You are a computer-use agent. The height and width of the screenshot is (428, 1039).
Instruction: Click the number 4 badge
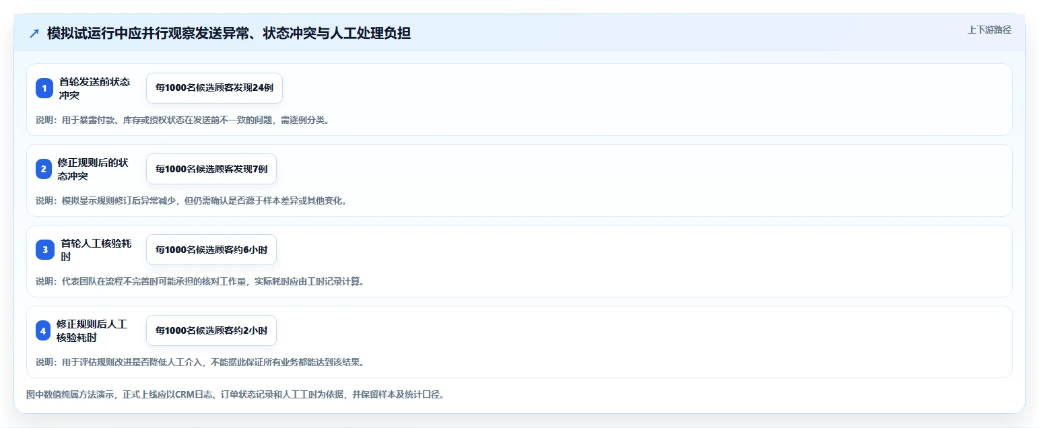(44, 330)
